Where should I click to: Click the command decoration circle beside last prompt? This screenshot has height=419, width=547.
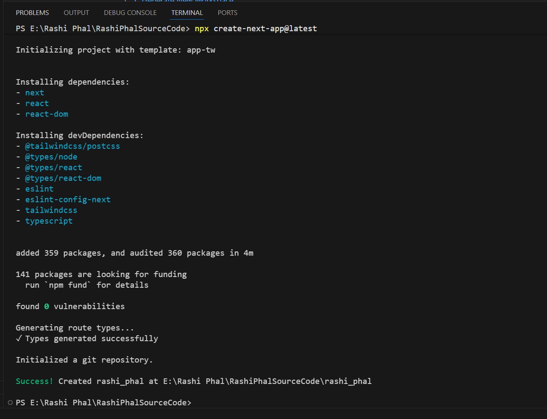click(10, 402)
